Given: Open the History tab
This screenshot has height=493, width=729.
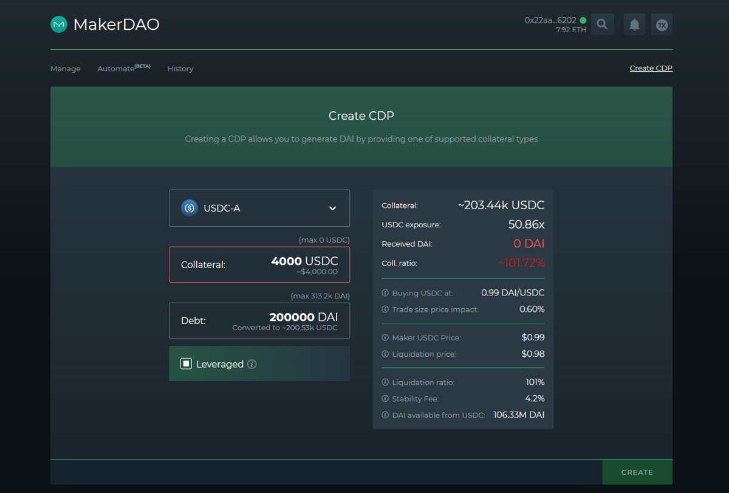Looking at the screenshot, I should click(180, 69).
